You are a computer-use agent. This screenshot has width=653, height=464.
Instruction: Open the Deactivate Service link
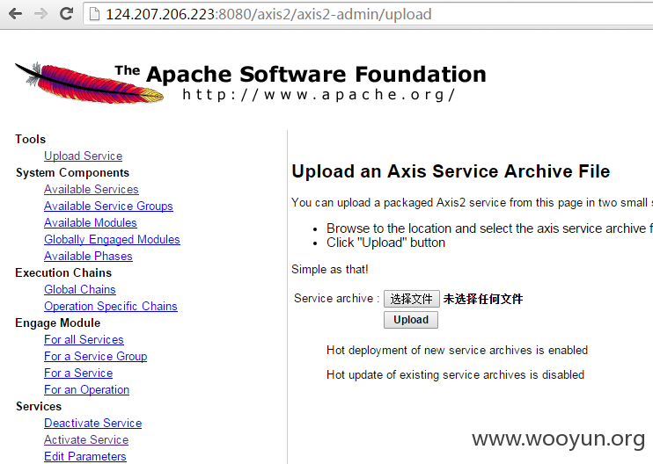coord(93,423)
